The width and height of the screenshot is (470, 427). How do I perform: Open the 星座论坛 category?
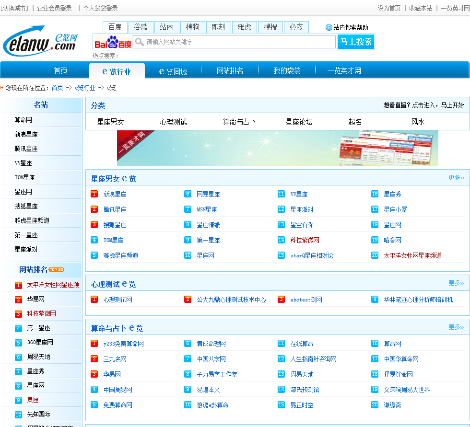pos(299,122)
